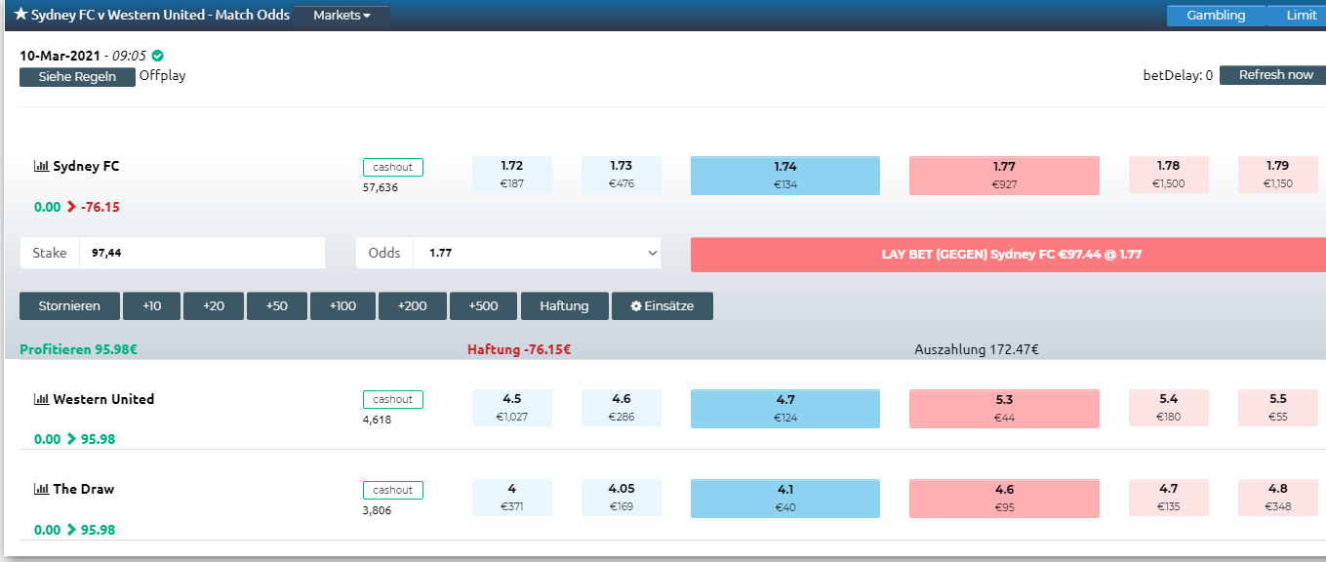The width and height of the screenshot is (1326, 562).
Task: Click The Draw runner name
Action: pos(84,490)
